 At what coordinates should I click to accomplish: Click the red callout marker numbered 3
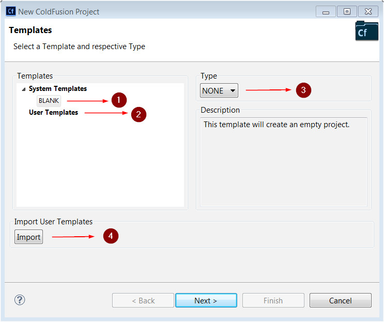(x=303, y=90)
